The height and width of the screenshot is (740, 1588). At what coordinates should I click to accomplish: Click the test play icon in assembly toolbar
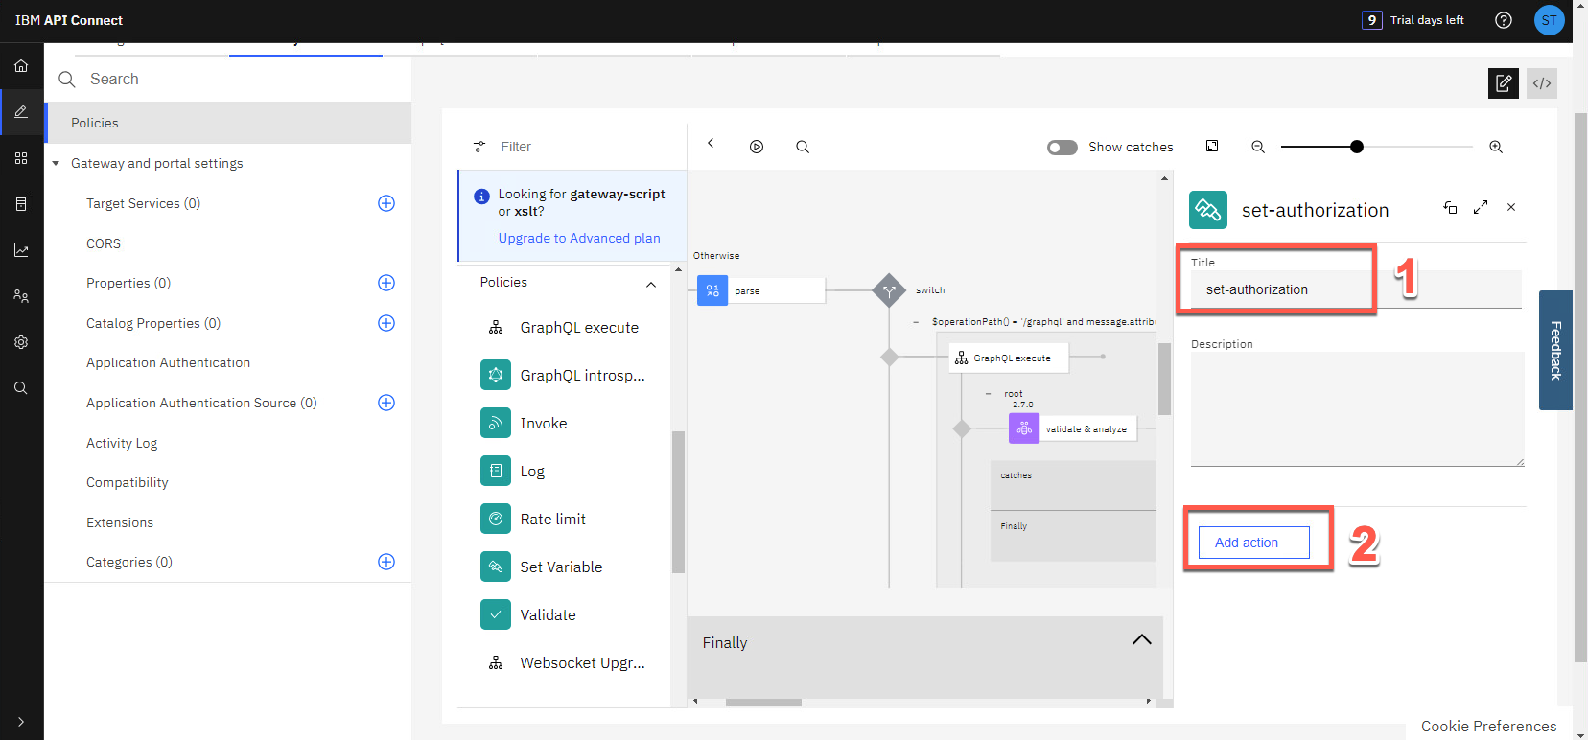[x=757, y=147]
